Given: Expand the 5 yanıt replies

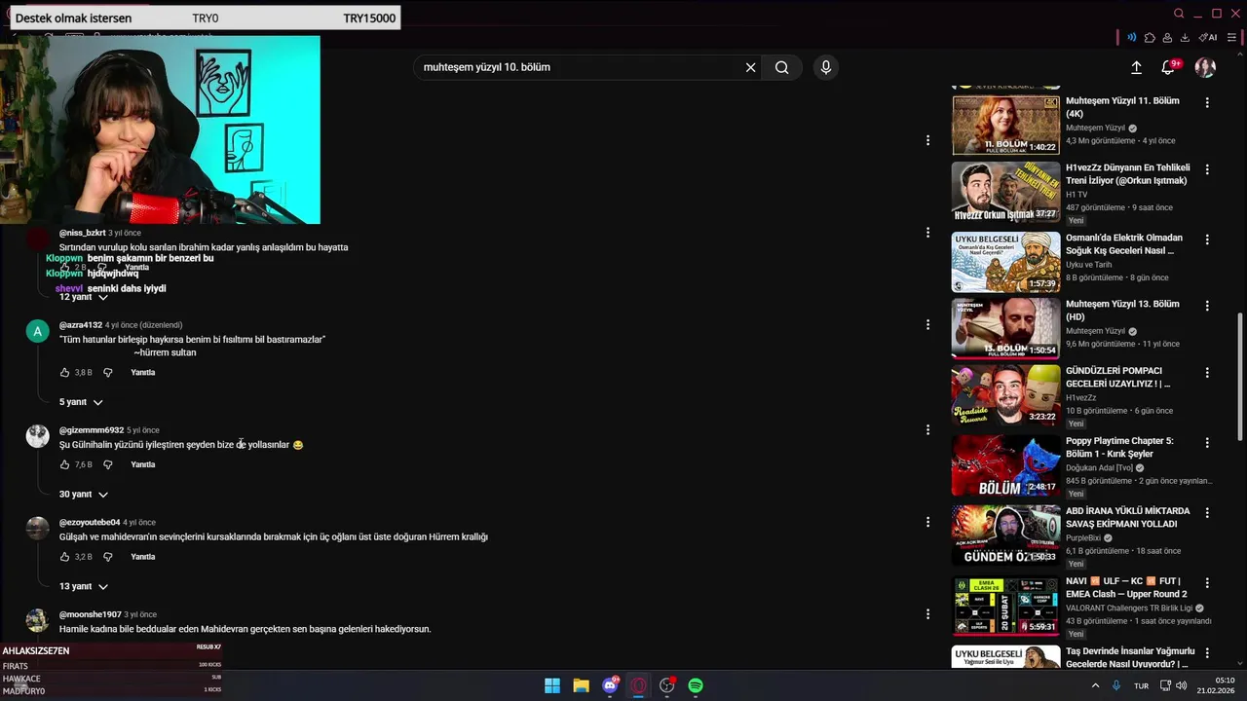Looking at the screenshot, I should point(81,402).
